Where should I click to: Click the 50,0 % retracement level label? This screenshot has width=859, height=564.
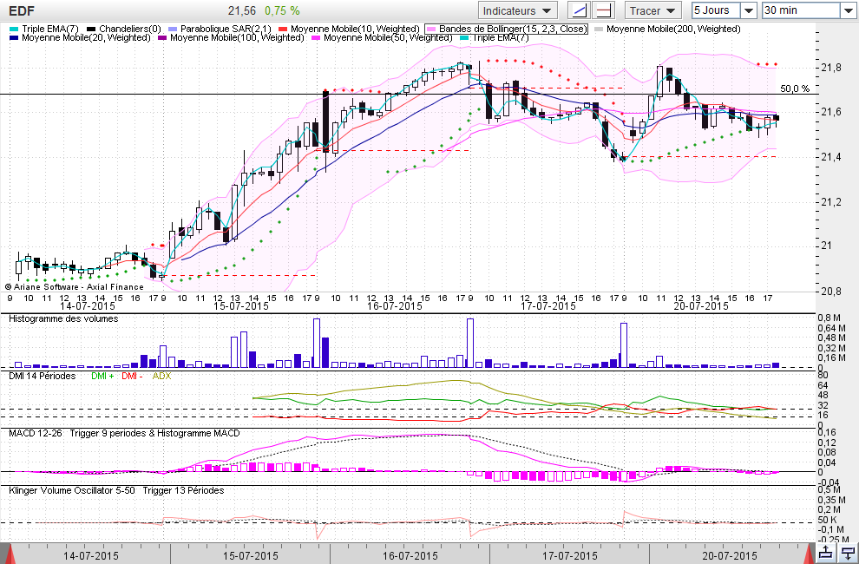[794, 89]
